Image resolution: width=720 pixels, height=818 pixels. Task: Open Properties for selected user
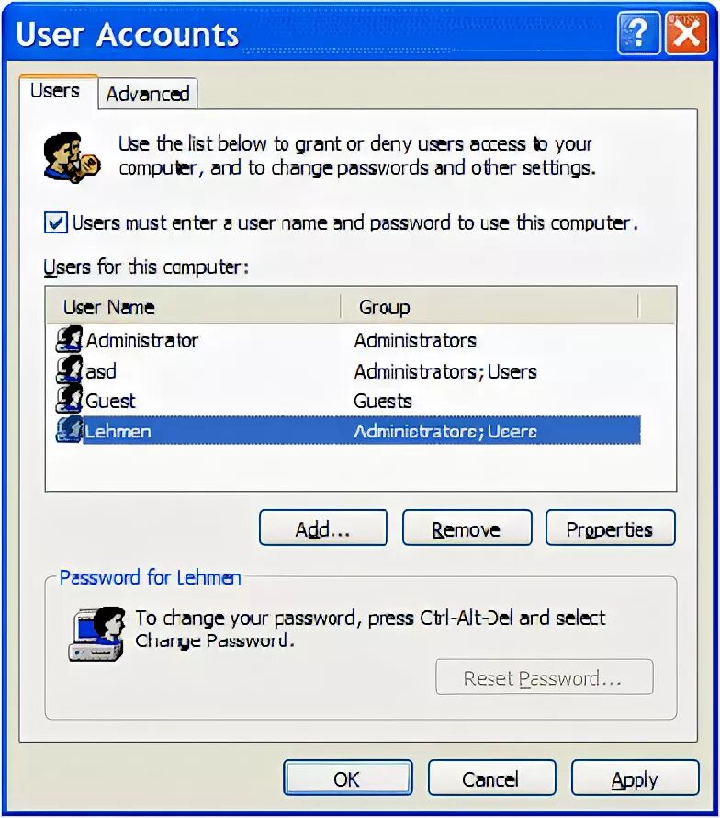click(610, 528)
